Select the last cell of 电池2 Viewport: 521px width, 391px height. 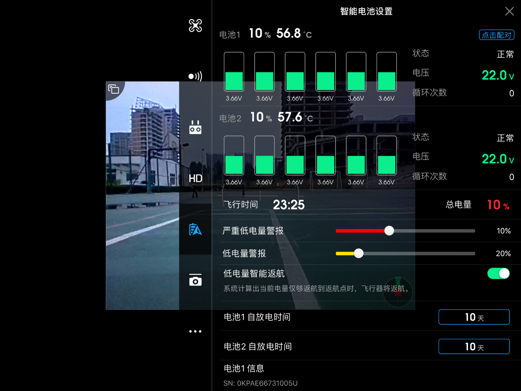[x=387, y=155]
